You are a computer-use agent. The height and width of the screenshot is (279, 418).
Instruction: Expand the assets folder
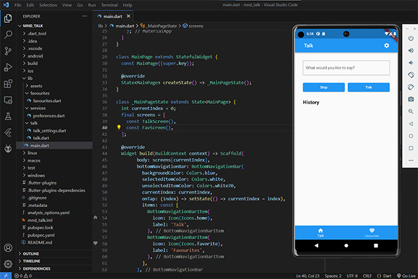(36, 86)
